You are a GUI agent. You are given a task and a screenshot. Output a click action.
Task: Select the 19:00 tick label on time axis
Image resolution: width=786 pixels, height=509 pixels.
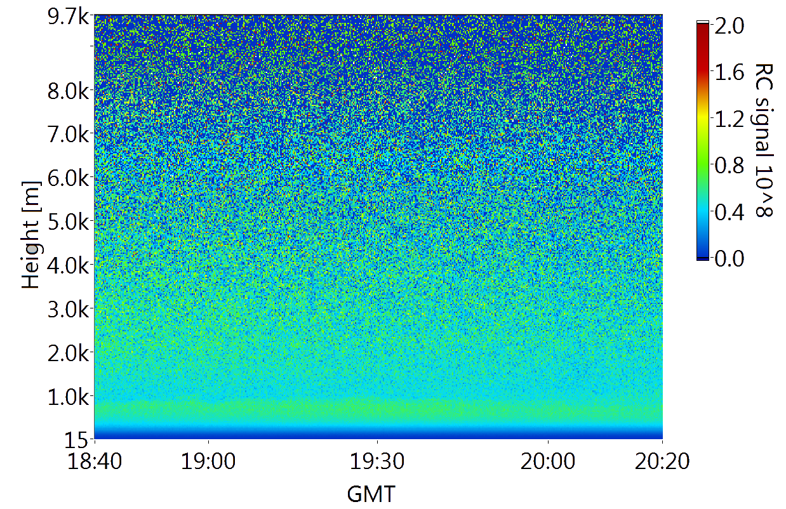[208, 462]
